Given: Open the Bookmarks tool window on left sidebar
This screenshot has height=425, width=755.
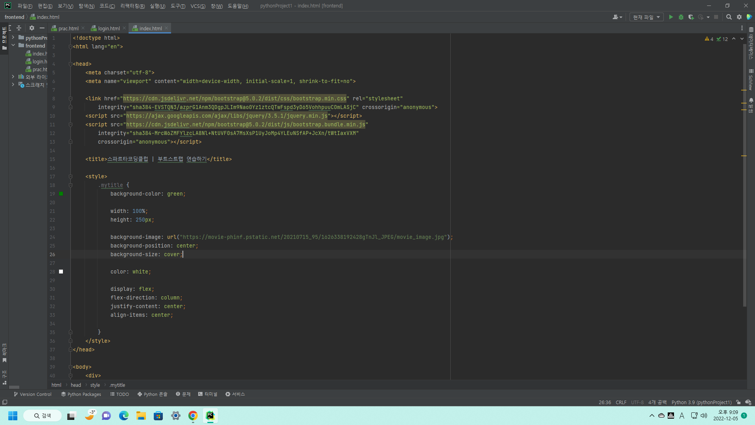Looking at the screenshot, I should tap(4, 353).
